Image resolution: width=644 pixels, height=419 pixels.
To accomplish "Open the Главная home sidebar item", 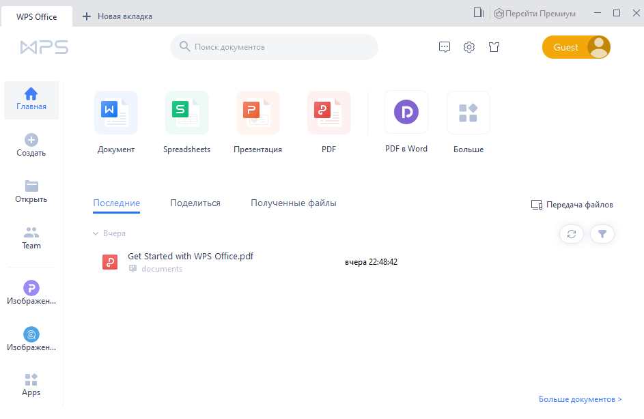I will coord(31,100).
